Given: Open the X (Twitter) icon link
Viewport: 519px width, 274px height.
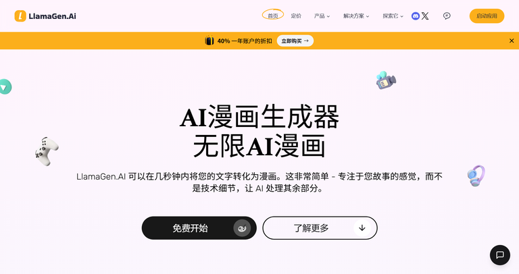Looking at the screenshot, I should coord(425,16).
